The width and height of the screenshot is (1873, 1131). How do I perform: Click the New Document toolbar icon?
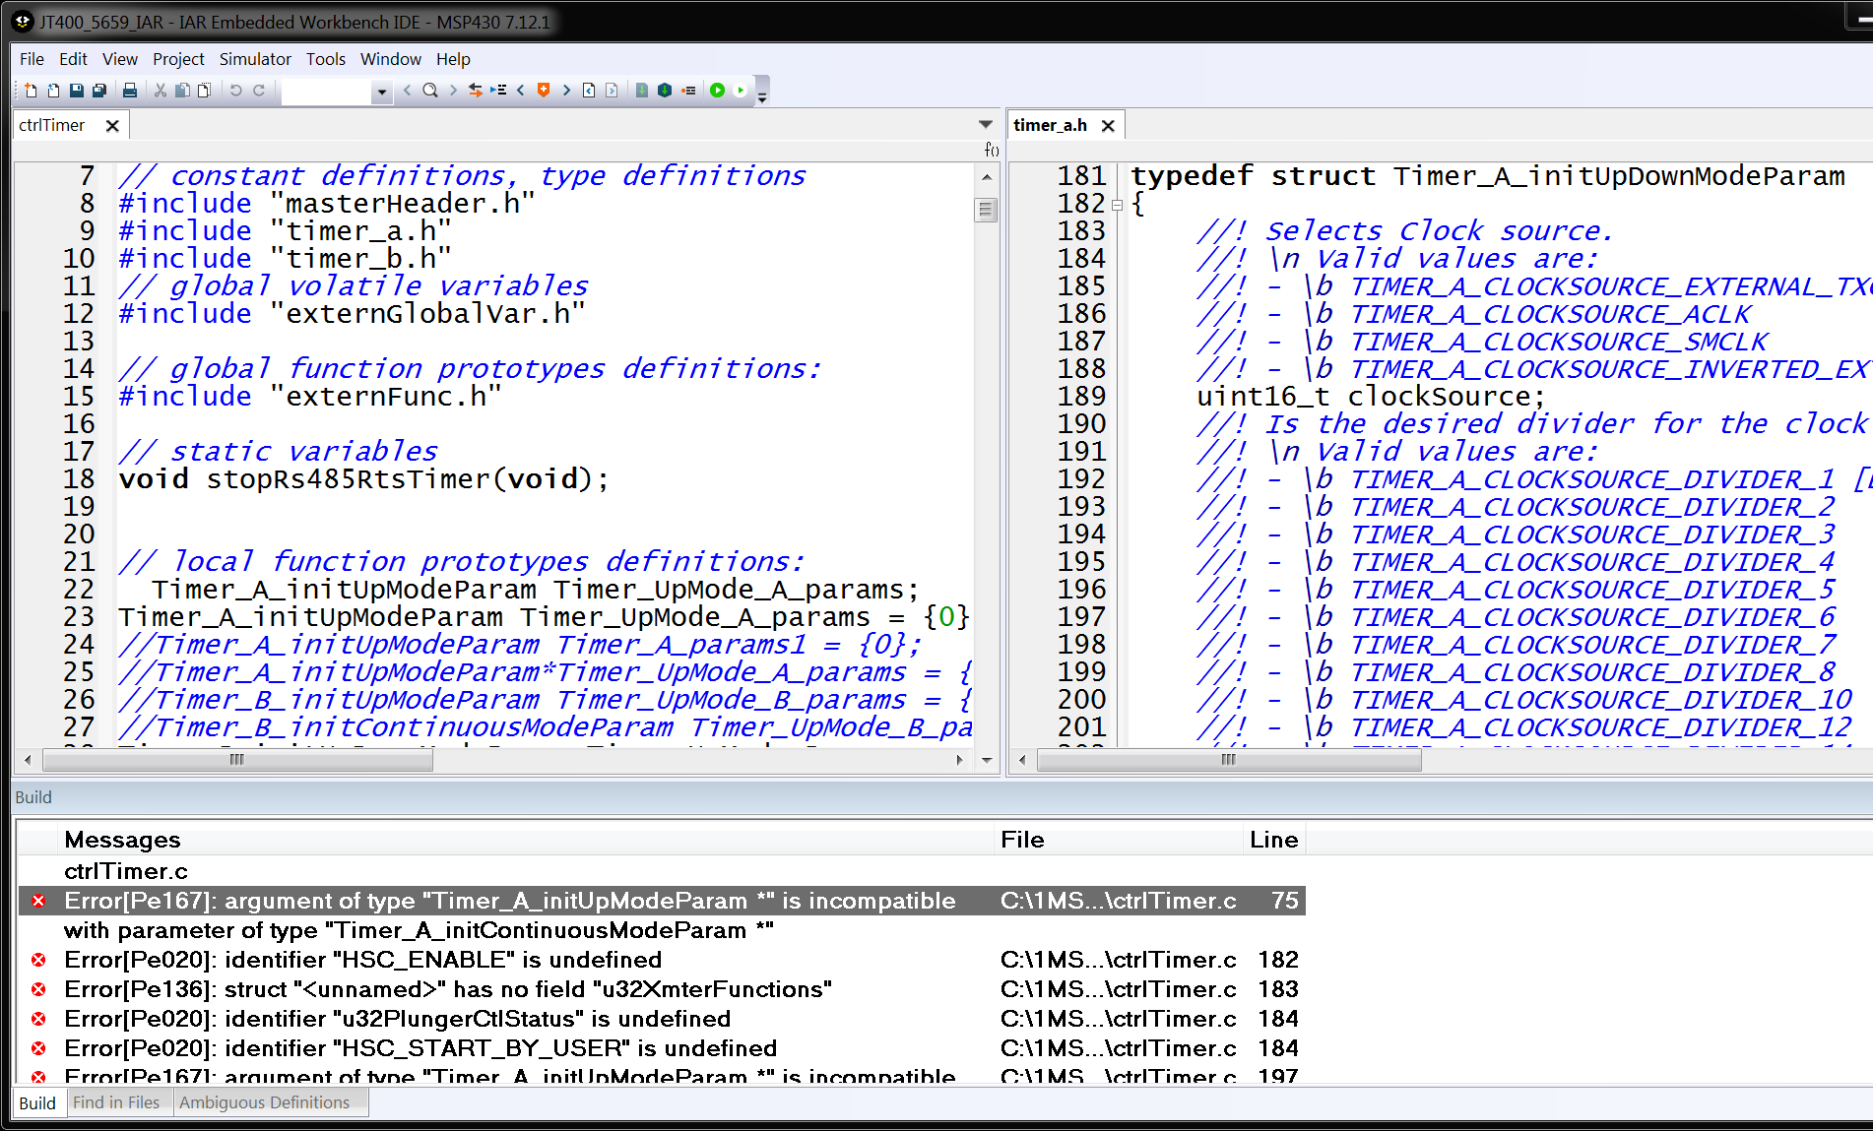30,91
